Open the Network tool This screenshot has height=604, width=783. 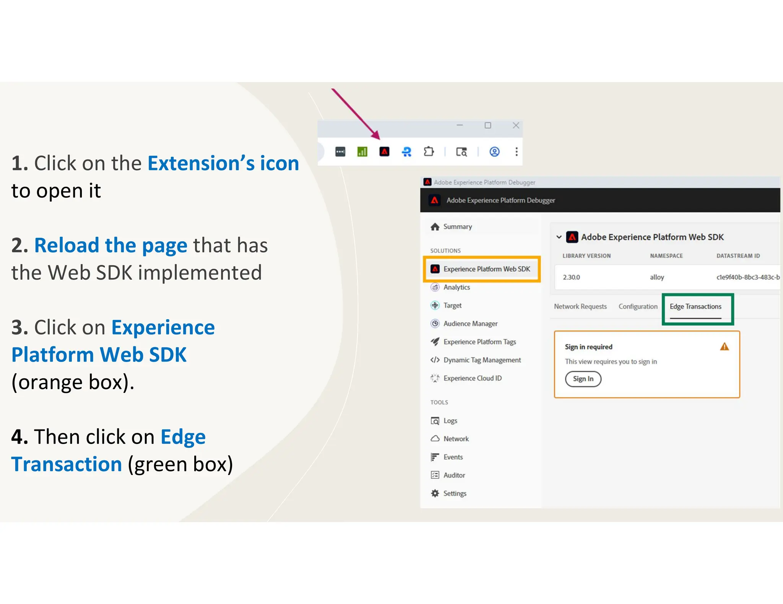[450, 439]
